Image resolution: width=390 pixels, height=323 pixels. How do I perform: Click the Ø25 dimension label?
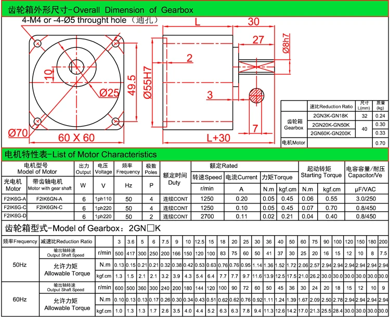pos(109,93)
